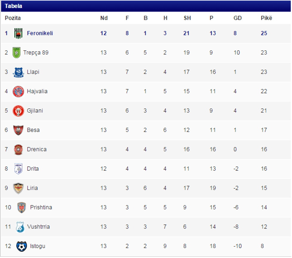Select the Prishtina team name
Screen dimensions: 292x258
(41, 207)
